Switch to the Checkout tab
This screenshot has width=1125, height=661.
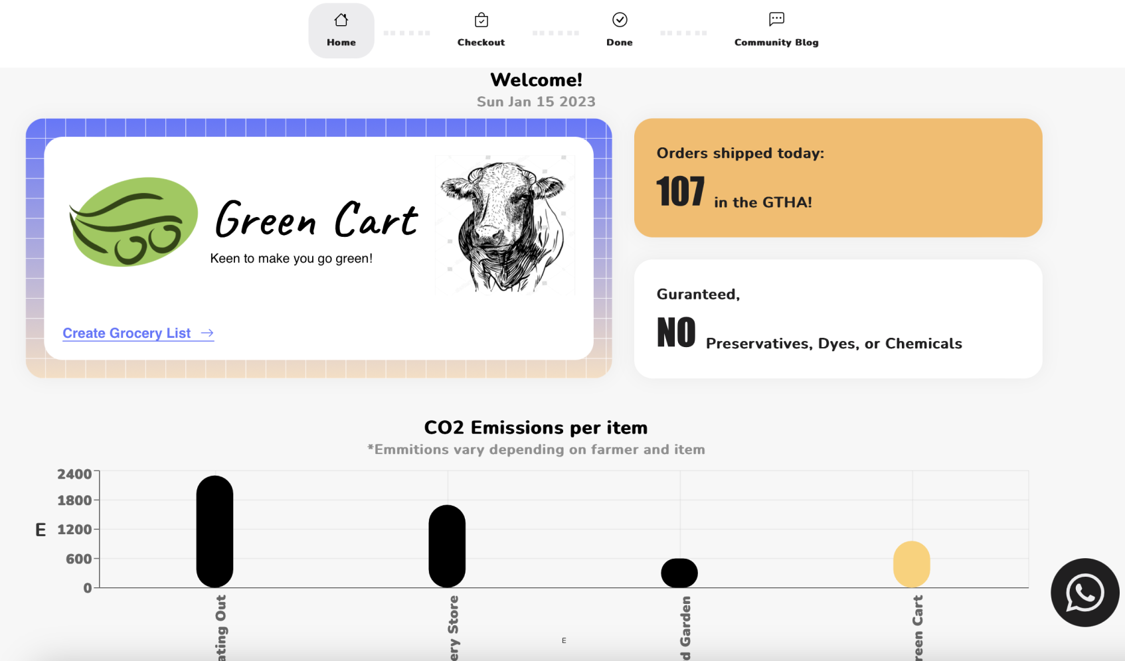pos(480,30)
